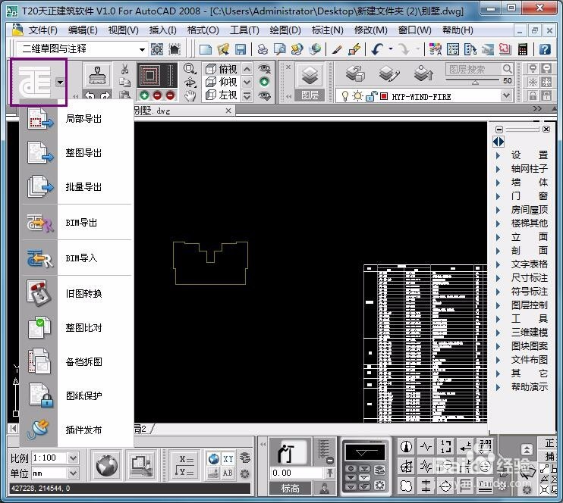563x503 pixels.
Task: Click the globe icon in bottom toolbar
Action: [x=107, y=465]
